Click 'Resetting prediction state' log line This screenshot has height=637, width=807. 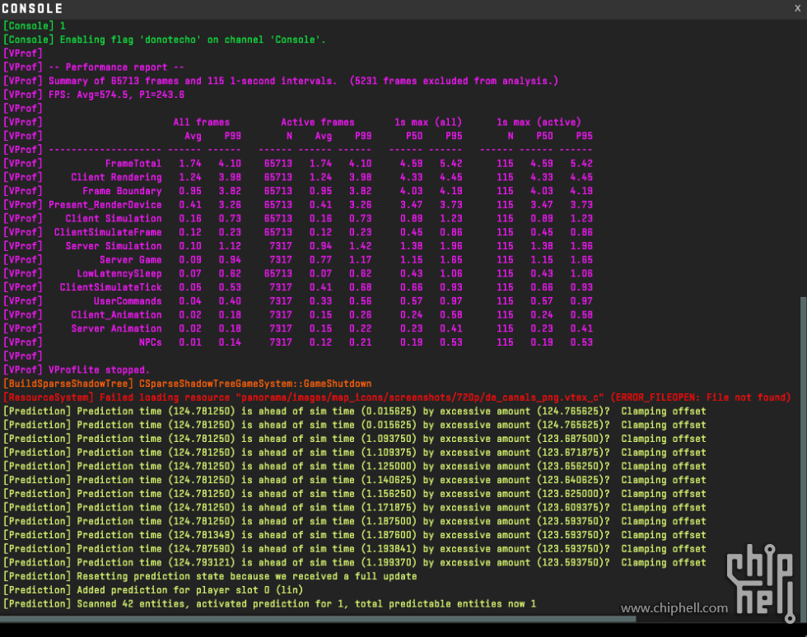(x=210, y=576)
